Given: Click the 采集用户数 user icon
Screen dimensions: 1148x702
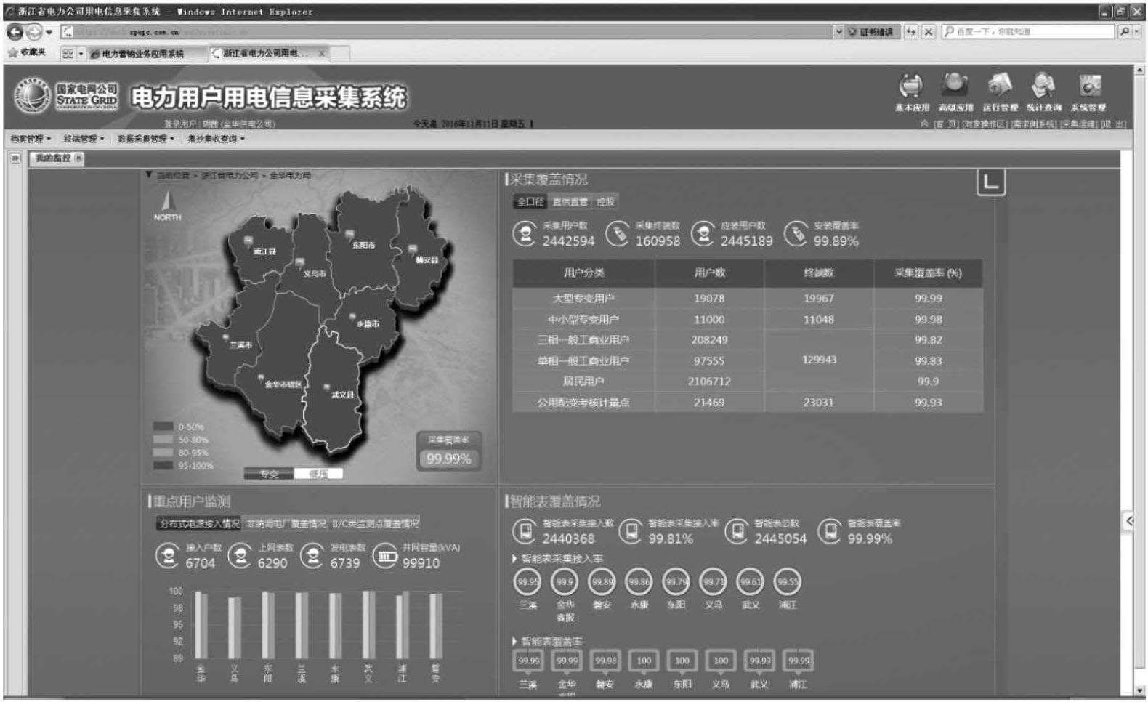Looking at the screenshot, I should 524,234.
